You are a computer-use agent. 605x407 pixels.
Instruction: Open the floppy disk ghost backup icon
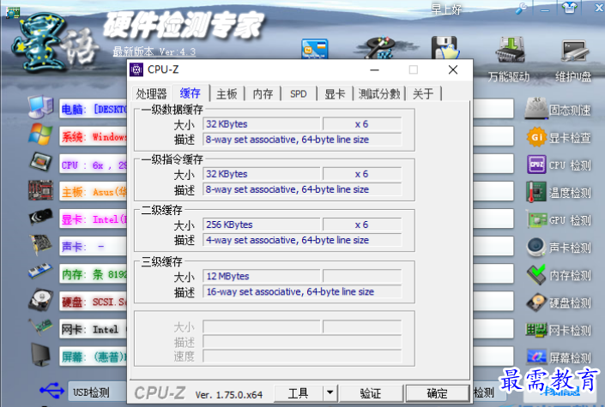pos(445,48)
